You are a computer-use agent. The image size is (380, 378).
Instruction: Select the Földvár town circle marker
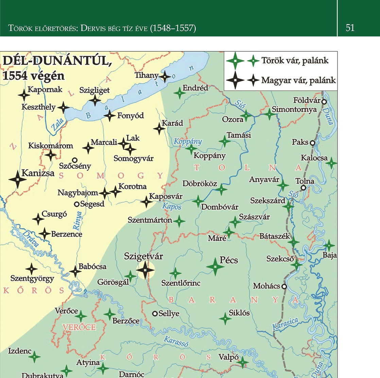click(324, 101)
